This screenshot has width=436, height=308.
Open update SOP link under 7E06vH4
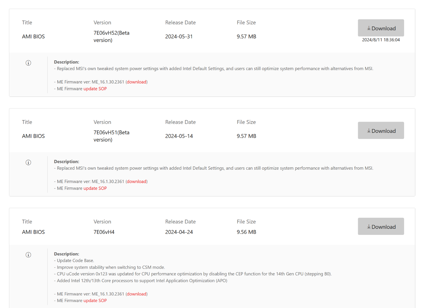pos(95,301)
